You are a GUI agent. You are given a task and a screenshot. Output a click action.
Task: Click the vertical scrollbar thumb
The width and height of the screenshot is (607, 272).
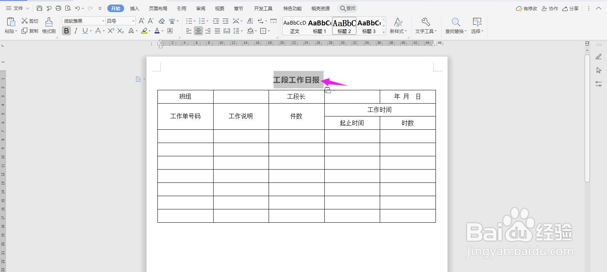point(587,118)
